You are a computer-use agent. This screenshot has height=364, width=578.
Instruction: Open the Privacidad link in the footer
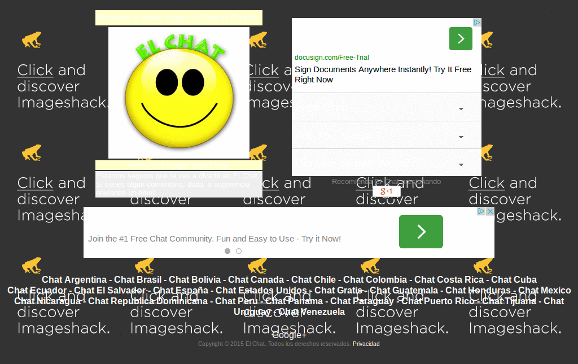pos(366,344)
